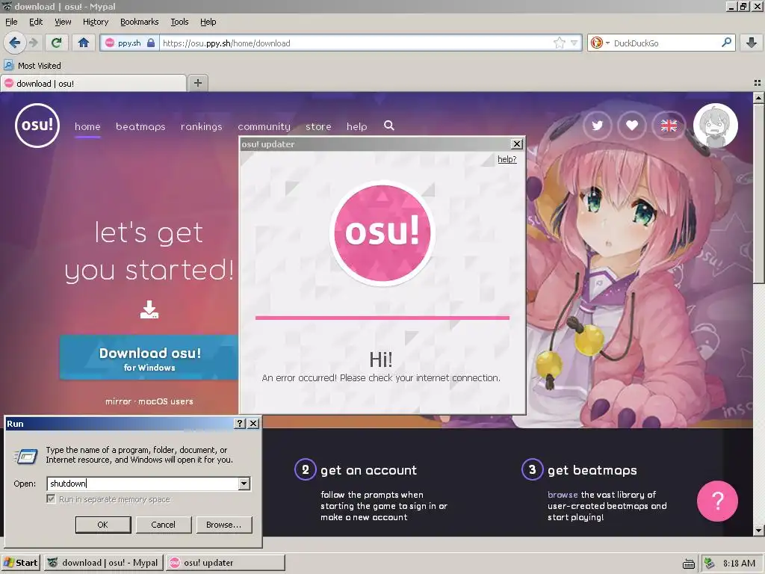Click the list all tabs grid icon
The width and height of the screenshot is (765, 574).
pyautogui.click(x=758, y=83)
